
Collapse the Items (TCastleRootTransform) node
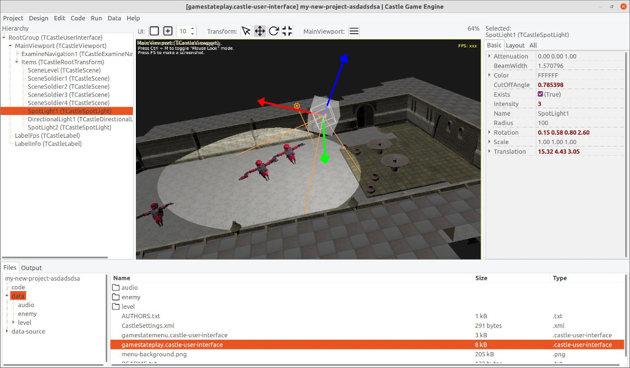17,62
